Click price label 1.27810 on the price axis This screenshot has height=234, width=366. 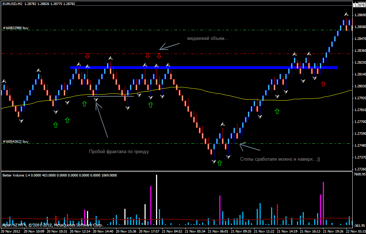(x=360, y=110)
